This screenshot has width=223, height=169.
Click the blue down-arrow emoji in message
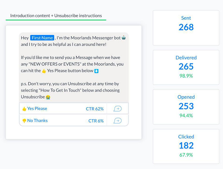[96, 71]
